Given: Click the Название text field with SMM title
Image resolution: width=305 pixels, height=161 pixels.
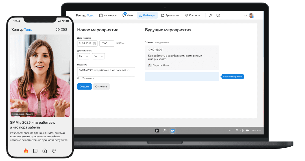Looking at the screenshot, I should pos(106,71).
